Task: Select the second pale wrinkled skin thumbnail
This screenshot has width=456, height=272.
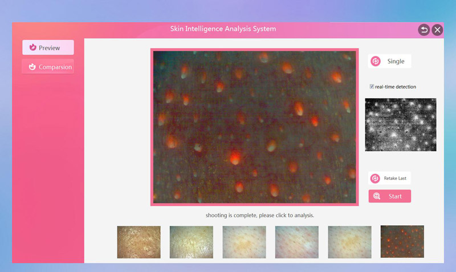Action: (x=192, y=242)
